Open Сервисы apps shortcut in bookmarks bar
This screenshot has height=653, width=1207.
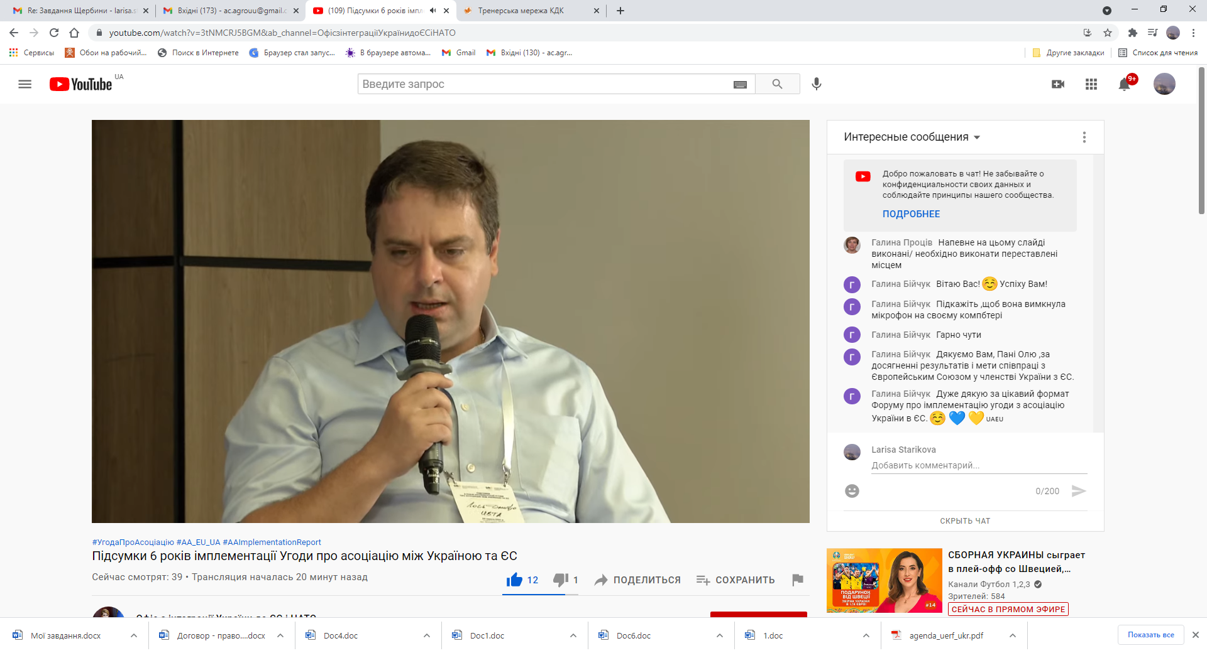point(31,53)
